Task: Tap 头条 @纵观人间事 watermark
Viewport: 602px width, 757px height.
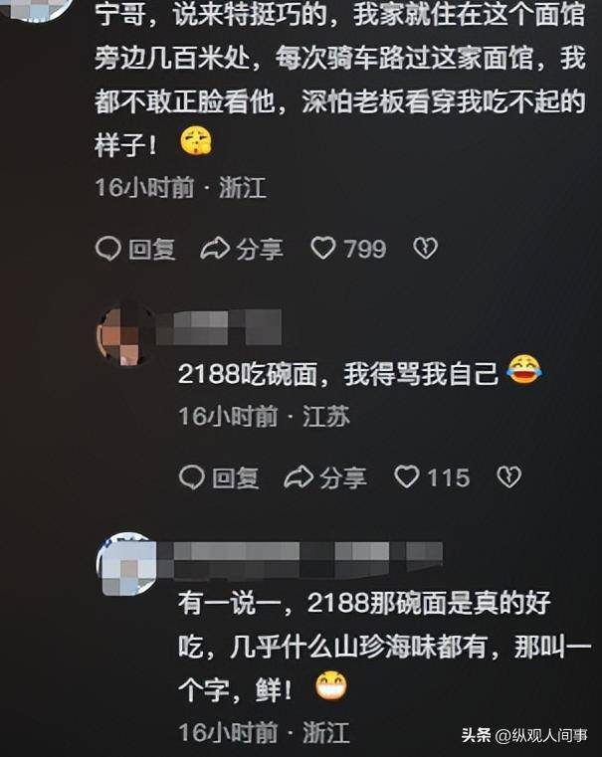Action: (524, 735)
